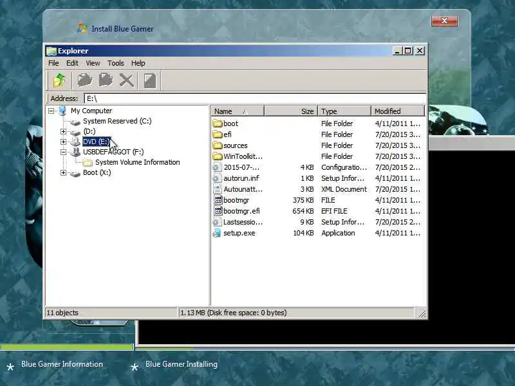Open the Edit menu

click(72, 63)
